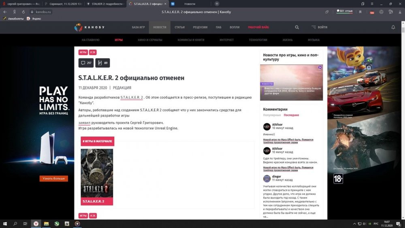Screen dimensions: 405x228
Task: Click the notification bell icon
Action: click(x=393, y=27)
